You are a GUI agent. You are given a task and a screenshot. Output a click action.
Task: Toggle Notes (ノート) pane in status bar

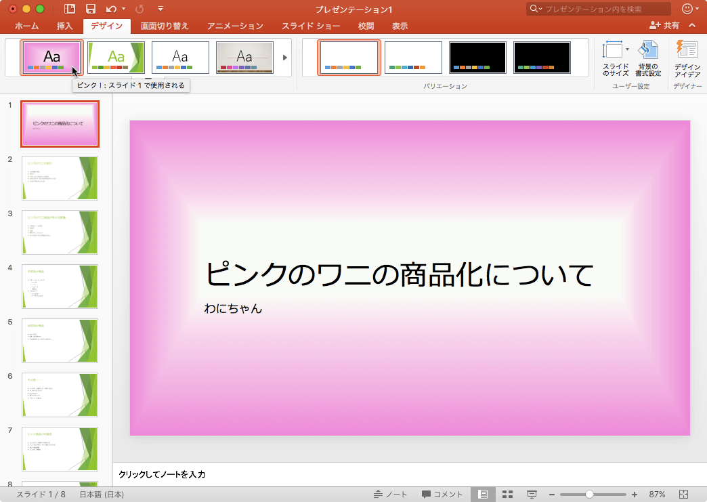(x=391, y=495)
